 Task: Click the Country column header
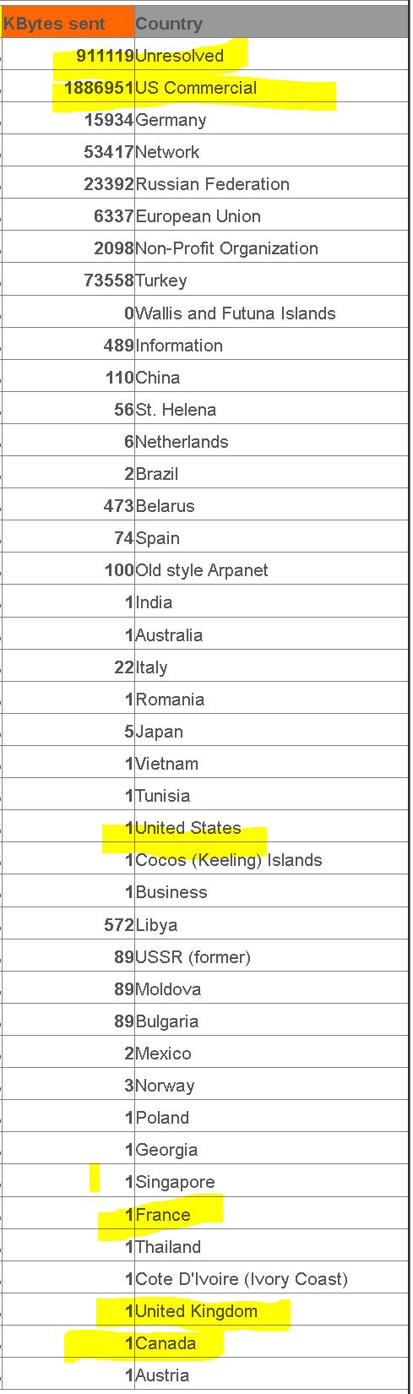(271, 23)
